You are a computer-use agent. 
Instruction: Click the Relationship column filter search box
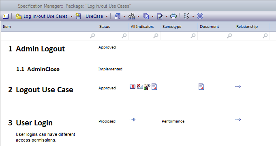252,36
